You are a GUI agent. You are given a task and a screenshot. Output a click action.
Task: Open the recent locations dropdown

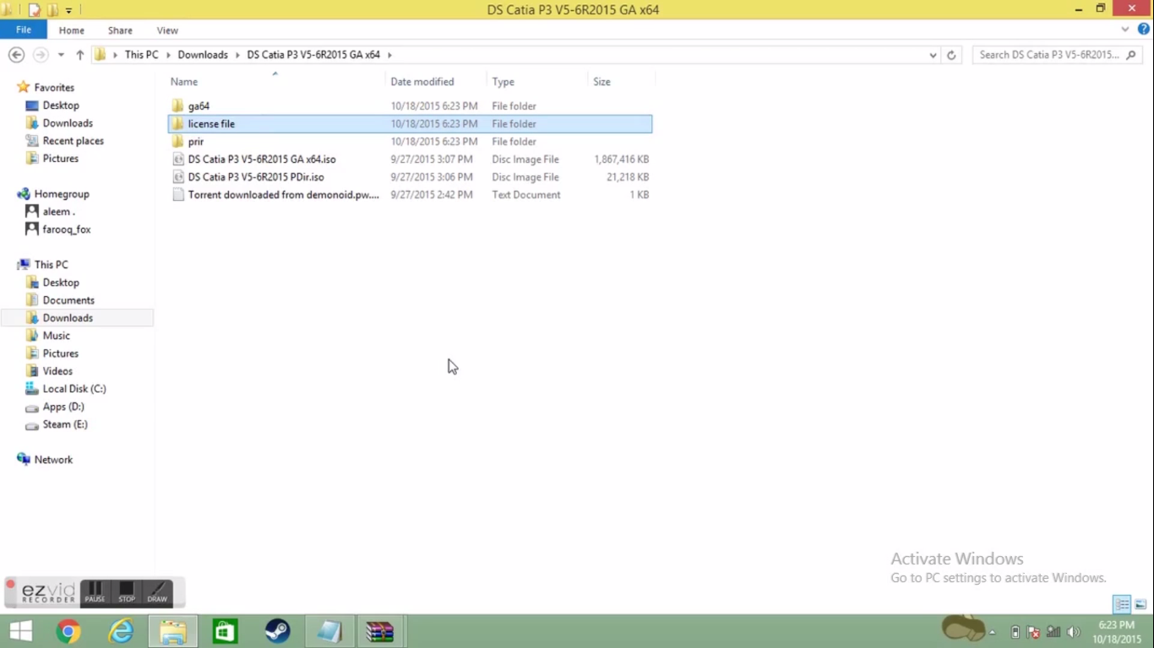point(61,55)
